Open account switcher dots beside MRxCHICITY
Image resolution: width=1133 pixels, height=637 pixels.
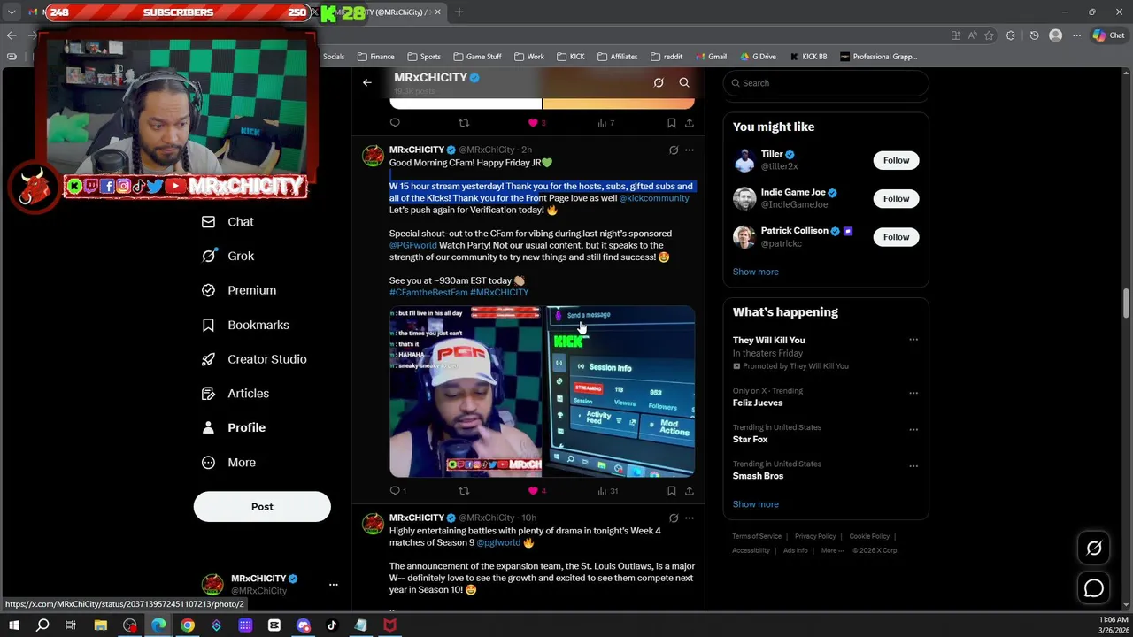[x=334, y=585]
